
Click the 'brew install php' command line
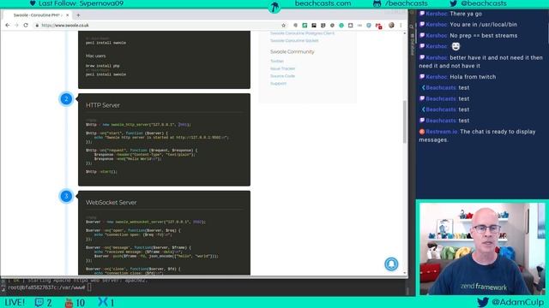pos(103,66)
